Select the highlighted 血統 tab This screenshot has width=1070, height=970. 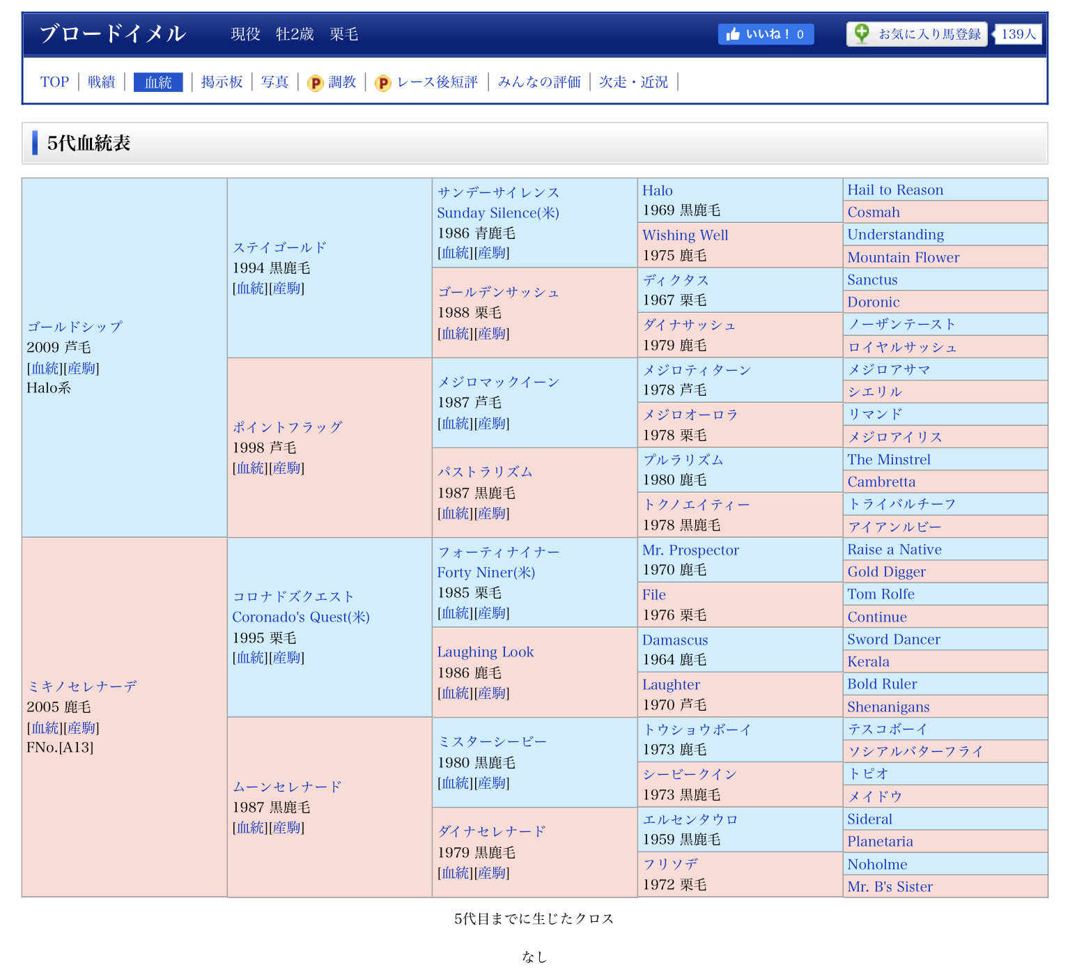coord(158,82)
